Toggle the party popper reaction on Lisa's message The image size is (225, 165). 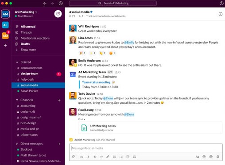pos(82,53)
